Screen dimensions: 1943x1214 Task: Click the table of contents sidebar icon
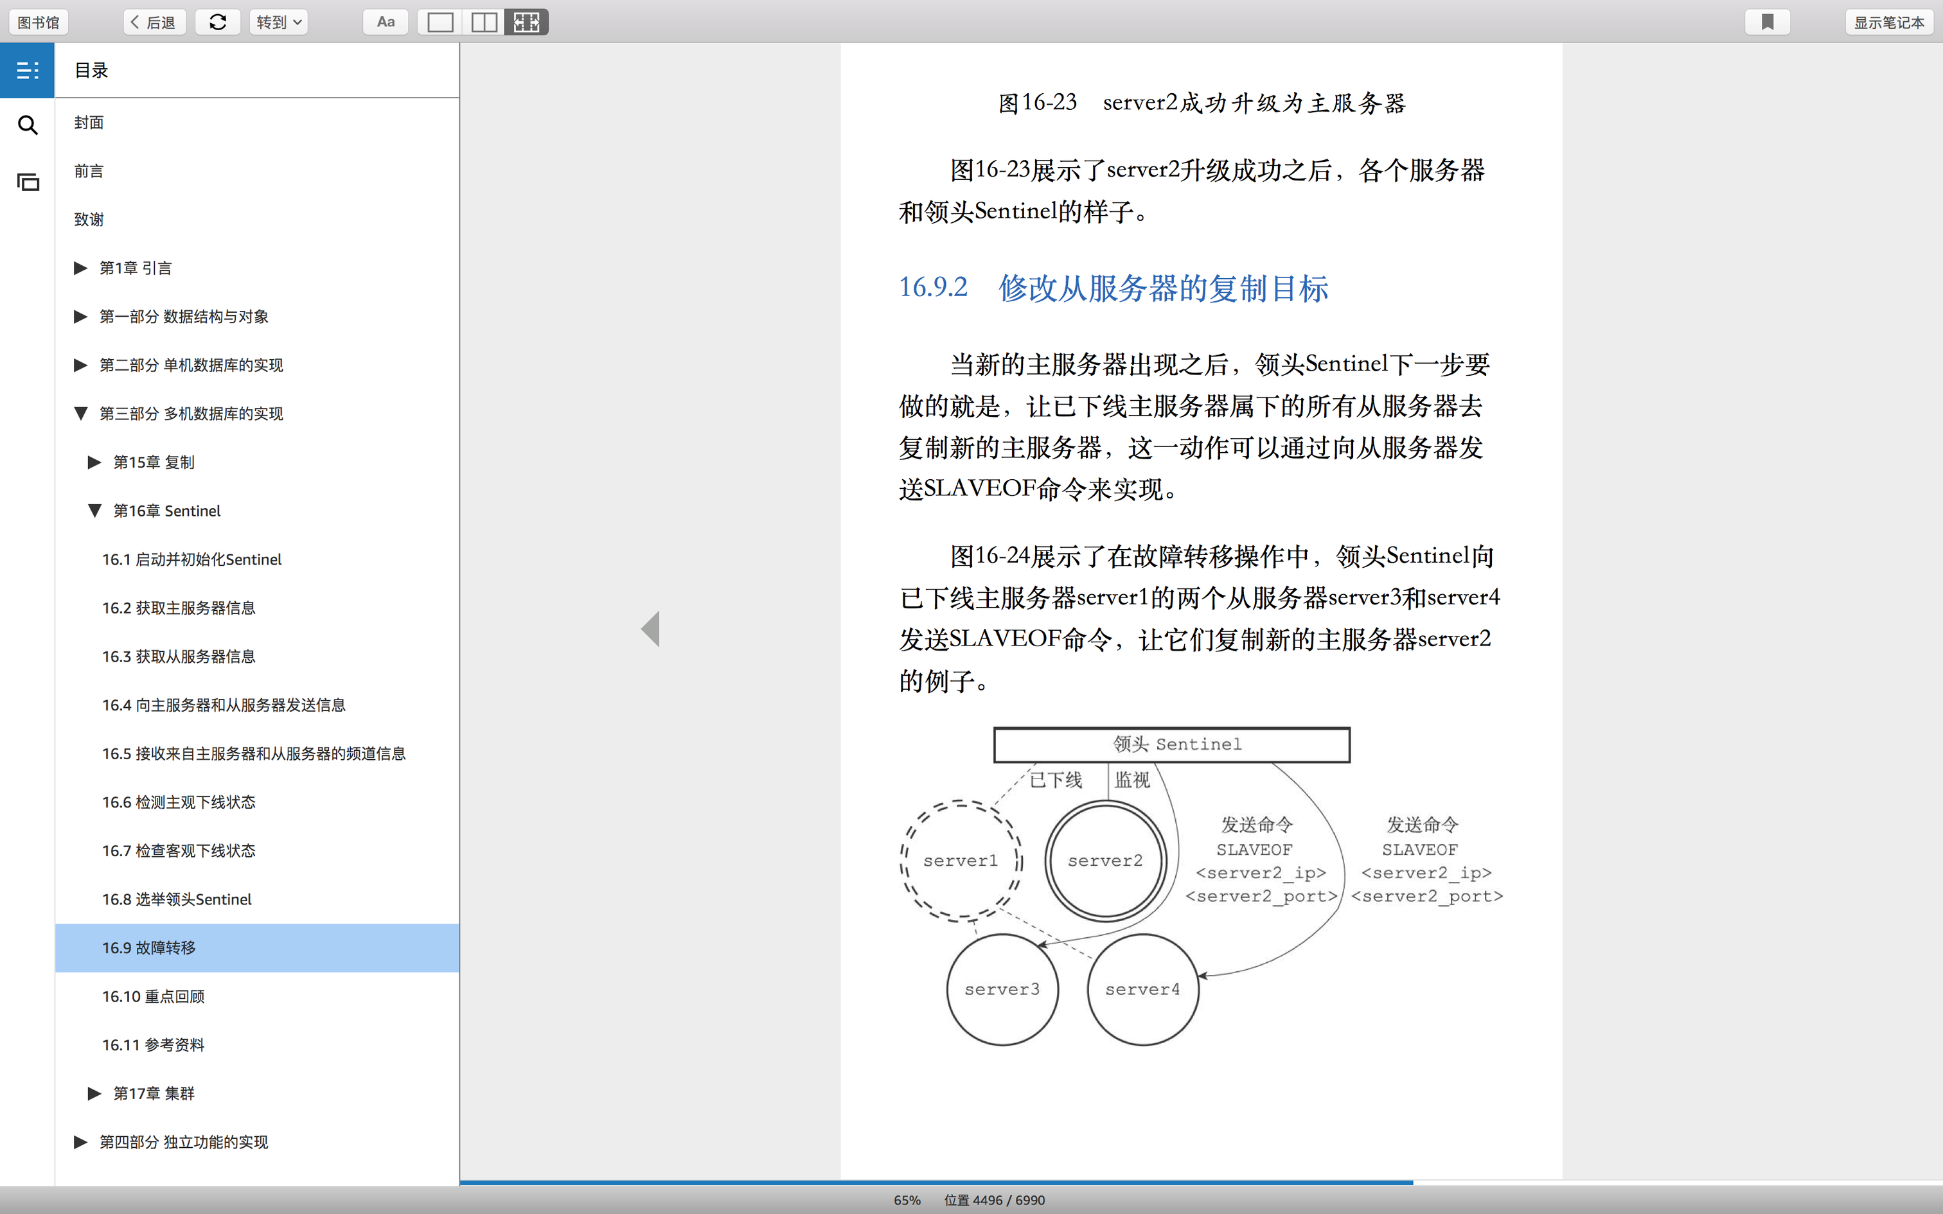27,71
